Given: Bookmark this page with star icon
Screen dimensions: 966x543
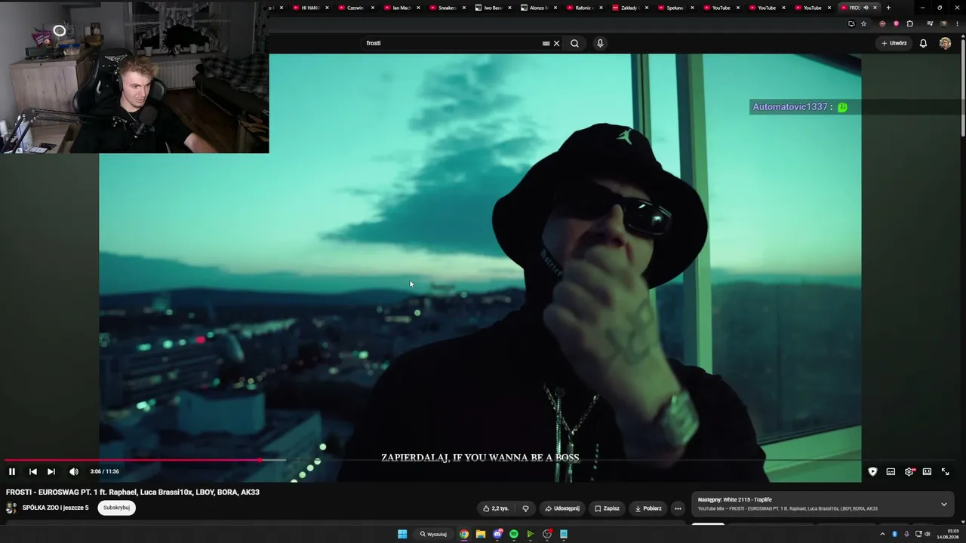Looking at the screenshot, I should [863, 23].
